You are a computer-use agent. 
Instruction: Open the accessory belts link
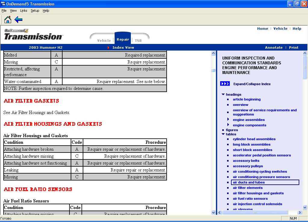246,161
